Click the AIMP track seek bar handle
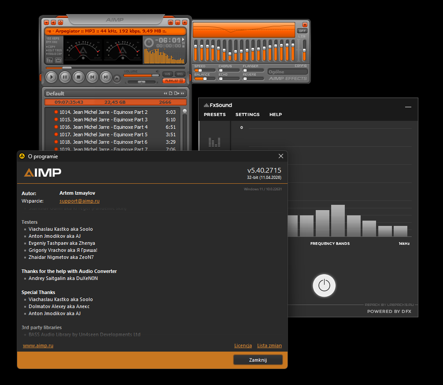This screenshot has width=443, height=385. (67, 68)
